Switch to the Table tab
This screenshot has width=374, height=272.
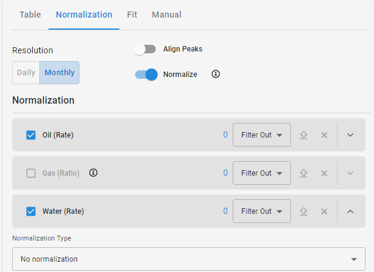coord(30,15)
